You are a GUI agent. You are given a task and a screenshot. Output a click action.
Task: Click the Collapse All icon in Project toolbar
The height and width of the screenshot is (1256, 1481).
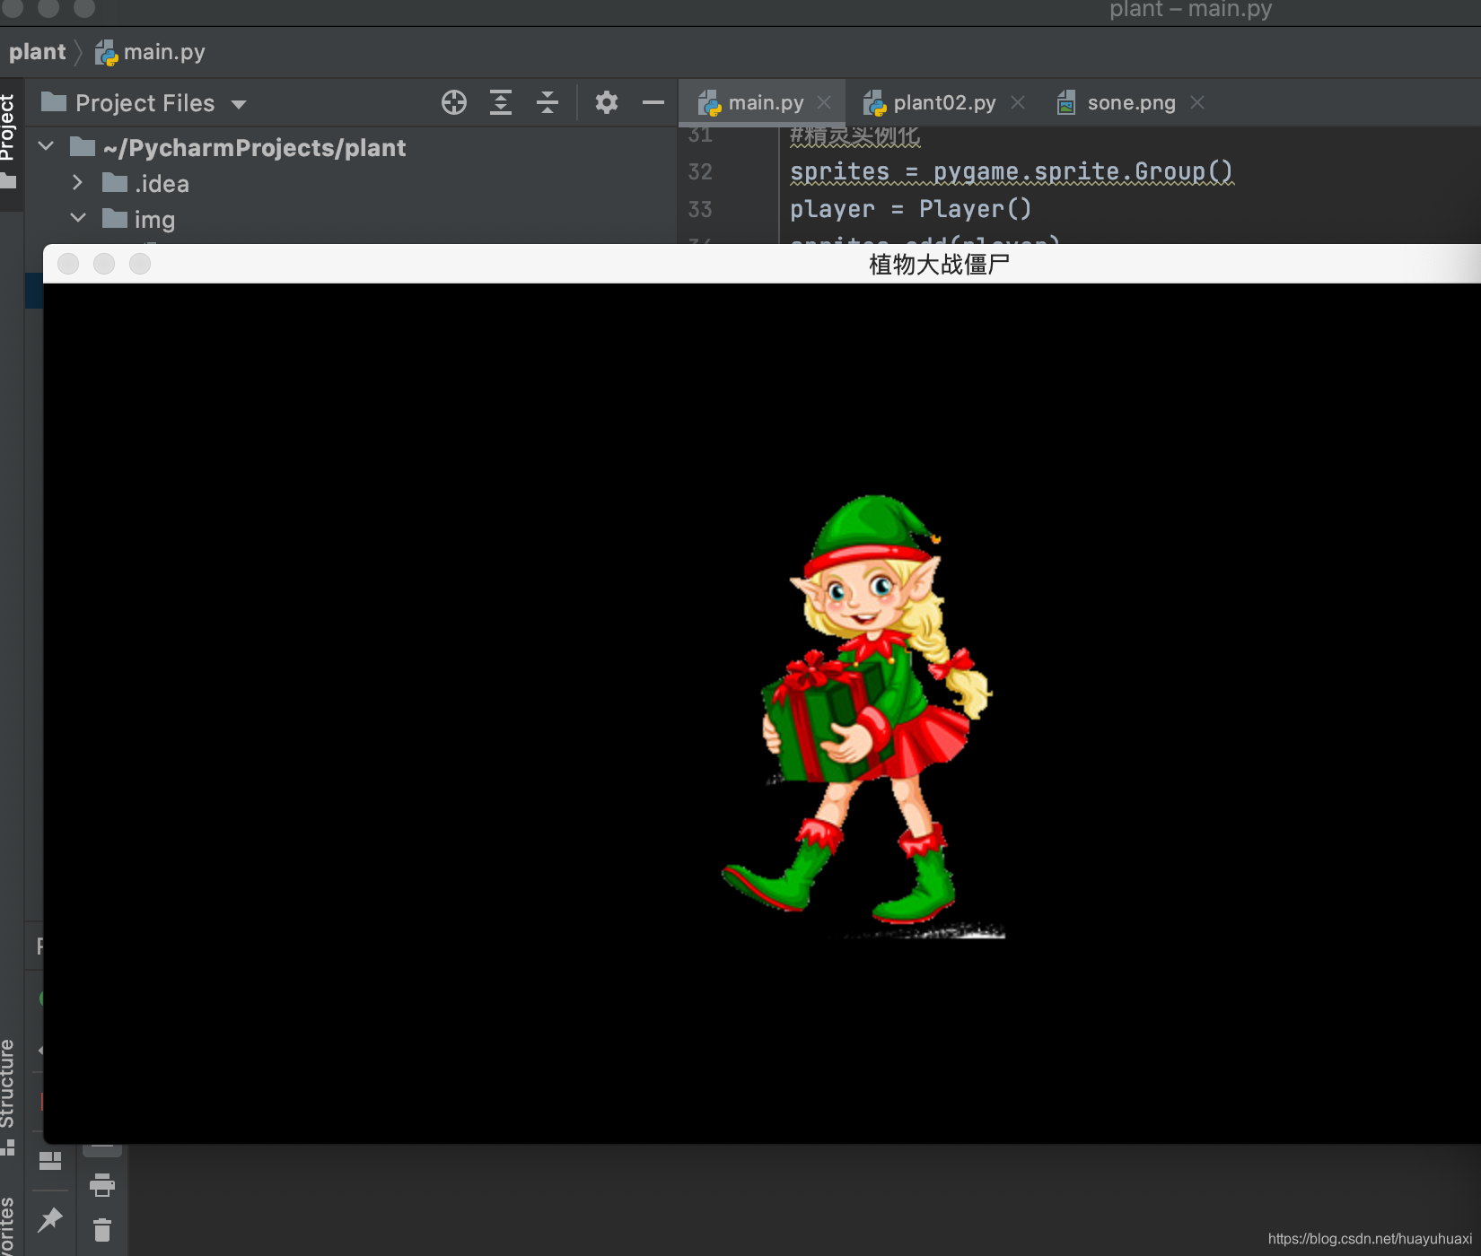pyautogui.click(x=548, y=102)
